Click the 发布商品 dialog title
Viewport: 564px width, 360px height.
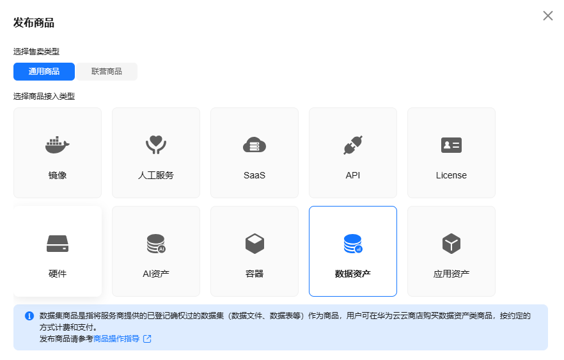(x=34, y=23)
